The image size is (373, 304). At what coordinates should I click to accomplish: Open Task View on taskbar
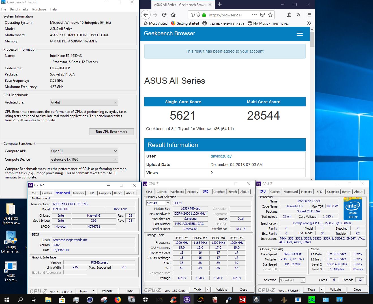tap(34, 299)
